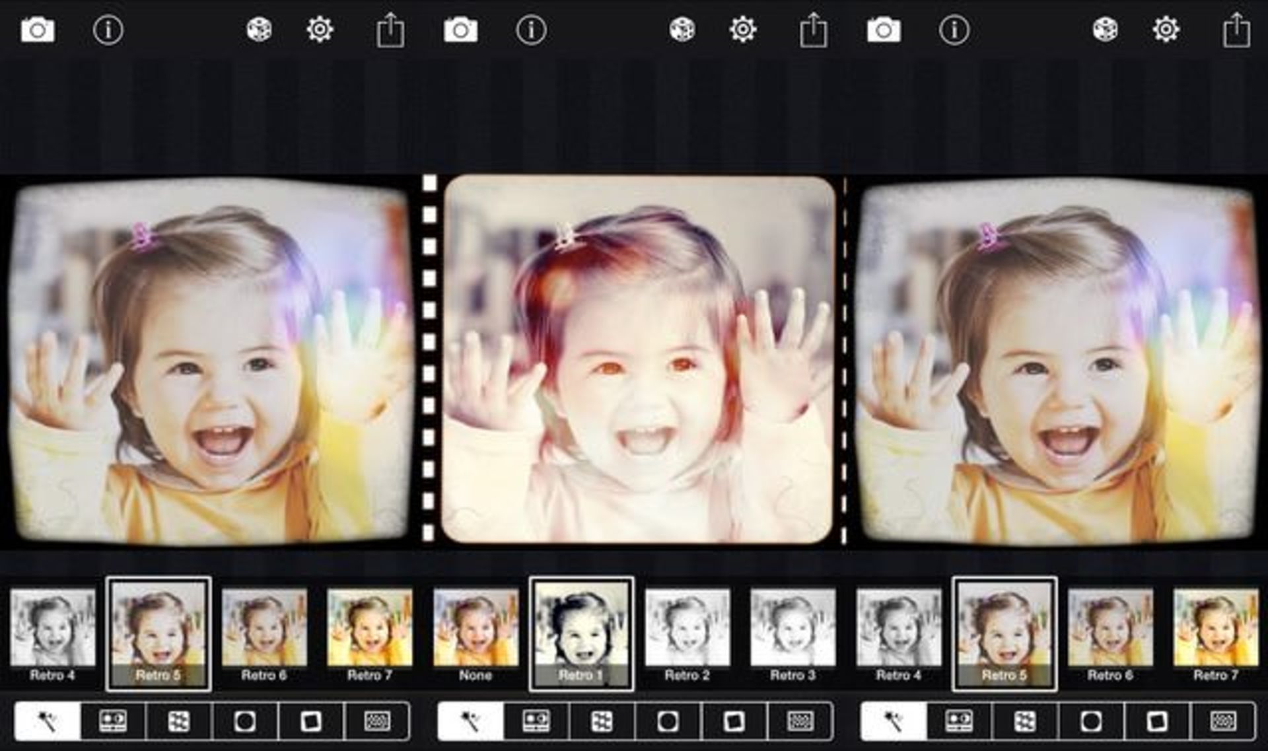
Task: Open settings gear in the left screen
Action: pos(320,30)
